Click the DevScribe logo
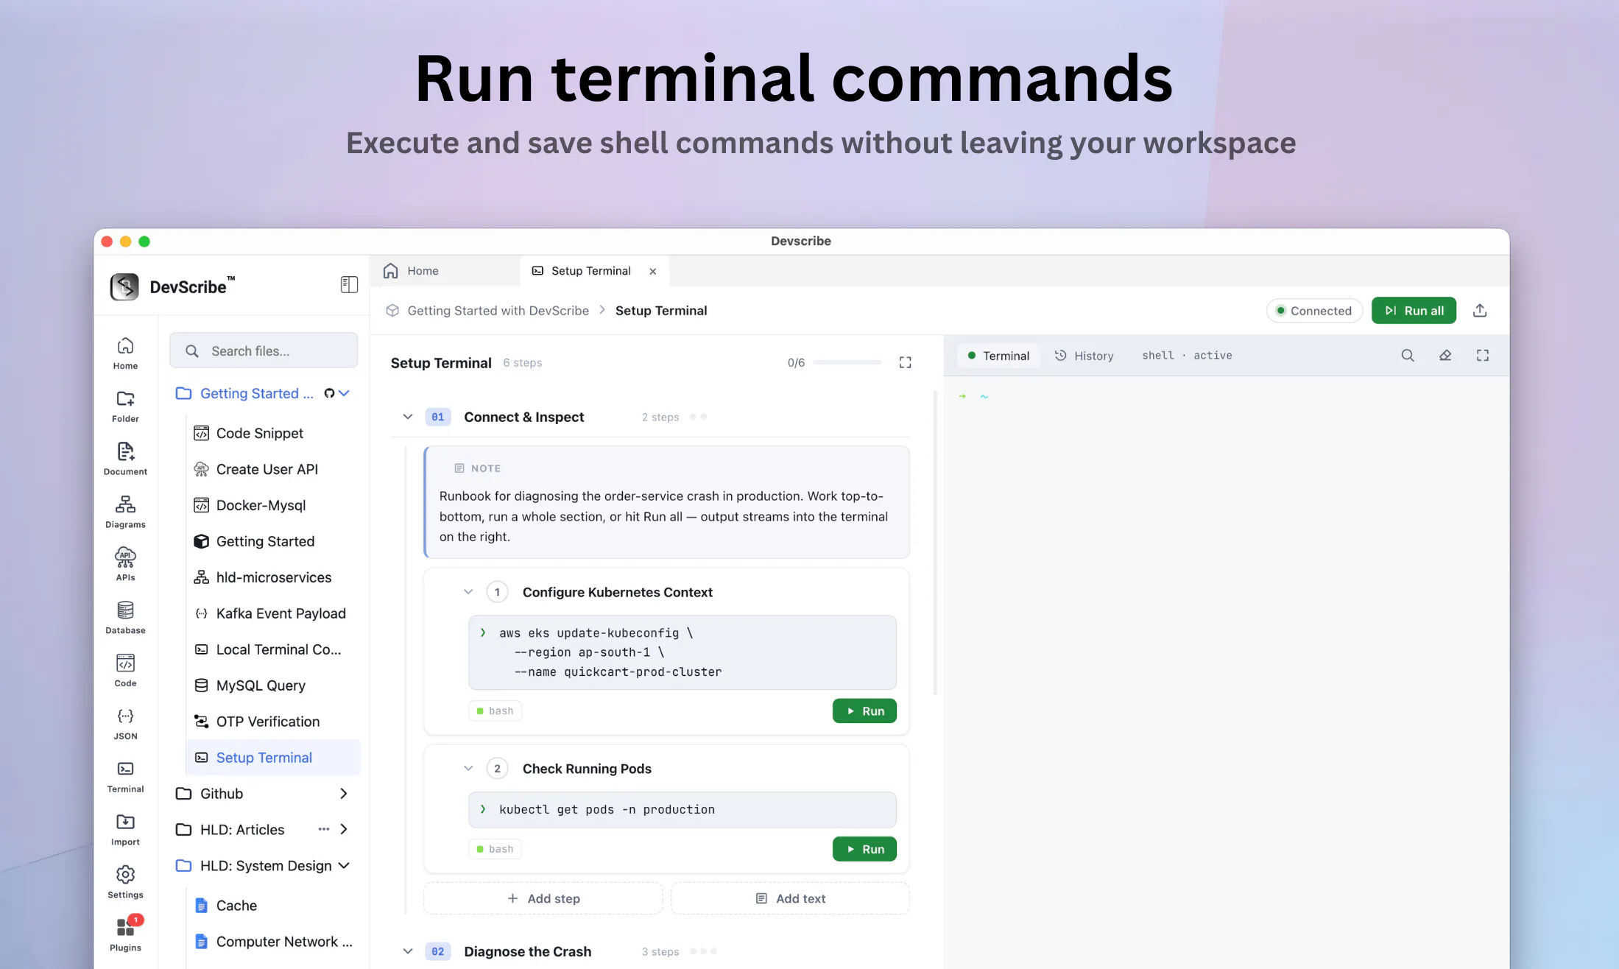Image resolution: width=1619 pixels, height=969 pixels. [124, 286]
